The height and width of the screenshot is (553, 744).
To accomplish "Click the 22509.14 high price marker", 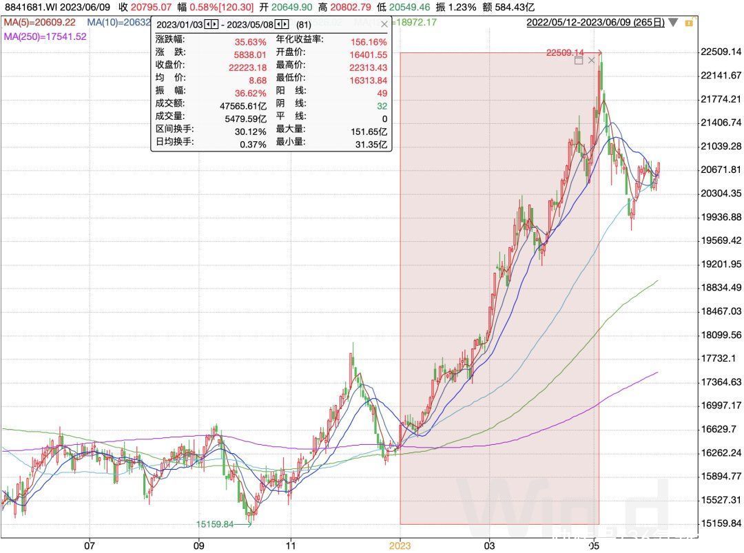I will point(565,52).
